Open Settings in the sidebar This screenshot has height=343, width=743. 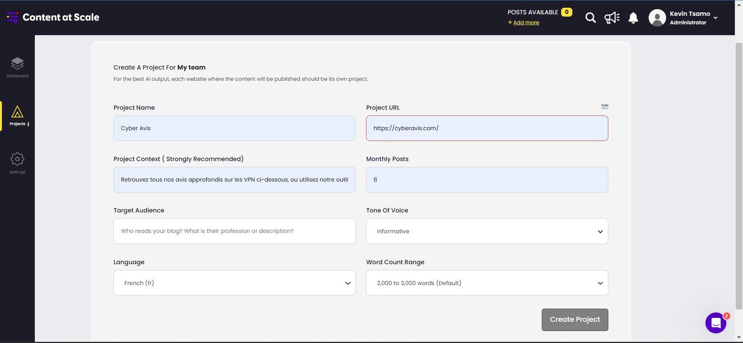point(17,163)
